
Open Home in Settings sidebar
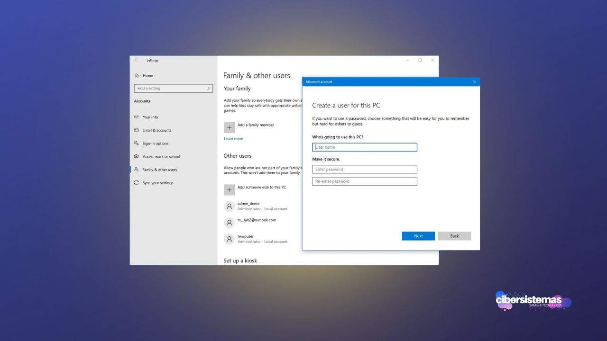[147, 76]
